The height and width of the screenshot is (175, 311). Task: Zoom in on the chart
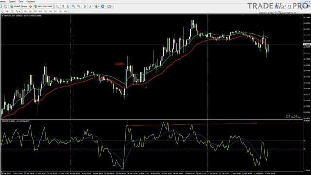pyautogui.click(x=73, y=6)
